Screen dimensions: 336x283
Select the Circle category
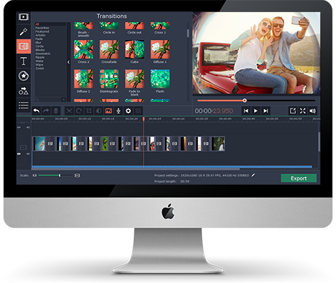coord(39,46)
